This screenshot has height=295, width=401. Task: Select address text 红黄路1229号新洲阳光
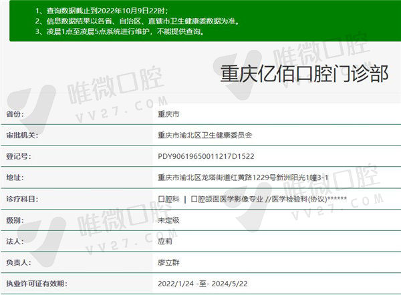click(268, 178)
